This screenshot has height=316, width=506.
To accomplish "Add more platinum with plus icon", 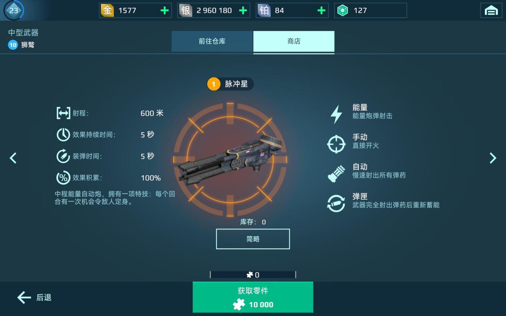I will [321, 10].
